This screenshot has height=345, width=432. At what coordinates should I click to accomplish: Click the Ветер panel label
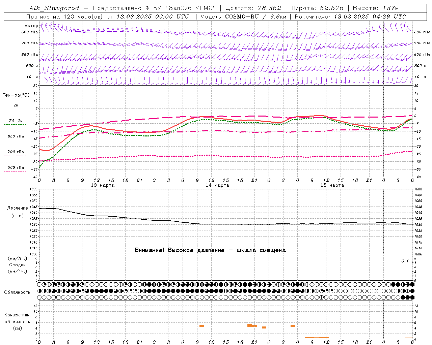31,26
